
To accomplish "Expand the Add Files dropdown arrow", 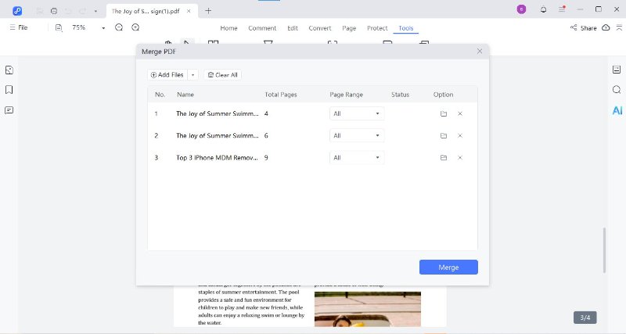I will 192,75.
